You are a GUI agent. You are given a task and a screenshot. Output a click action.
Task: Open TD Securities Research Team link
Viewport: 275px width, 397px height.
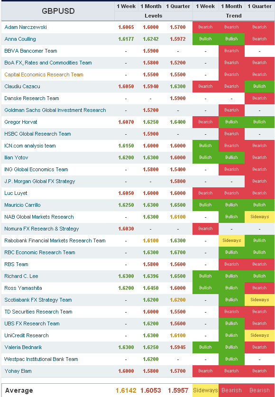(38, 312)
